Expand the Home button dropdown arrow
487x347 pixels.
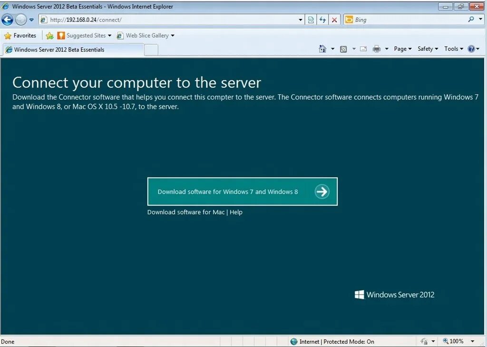[332, 49]
